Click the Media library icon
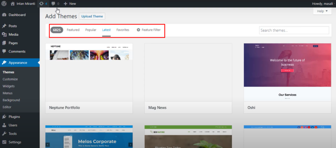336x148 pixels. click(x=4, y=34)
